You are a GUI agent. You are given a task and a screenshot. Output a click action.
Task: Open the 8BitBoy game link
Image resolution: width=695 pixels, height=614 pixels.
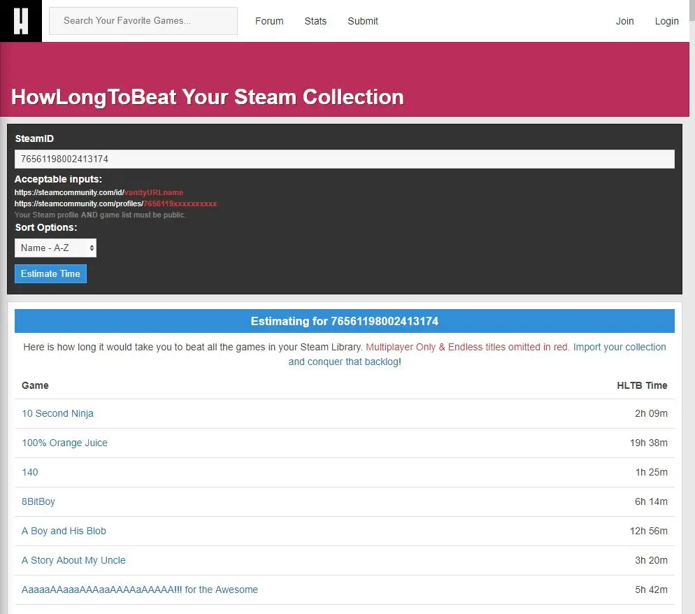(38, 501)
